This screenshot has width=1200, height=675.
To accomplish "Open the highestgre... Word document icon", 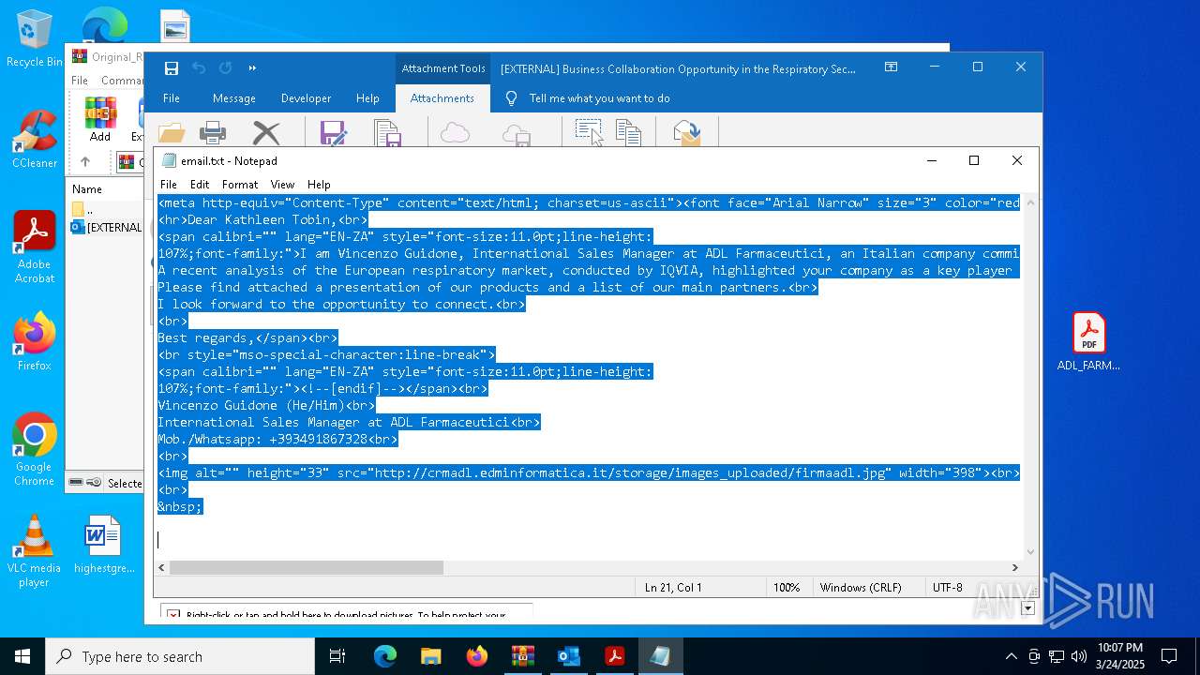I will tap(103, 545).
